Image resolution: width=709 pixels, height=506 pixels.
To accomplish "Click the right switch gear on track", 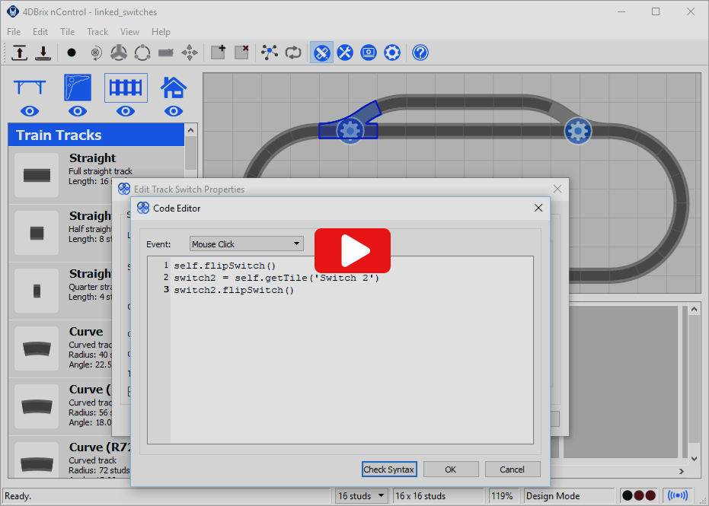I will (x=578, y=131).
